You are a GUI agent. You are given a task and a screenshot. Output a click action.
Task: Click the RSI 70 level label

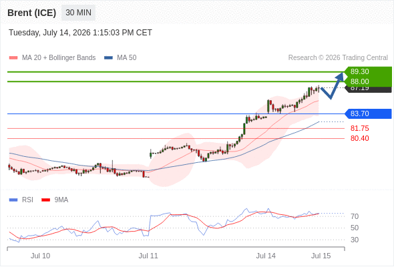point(355,216)
